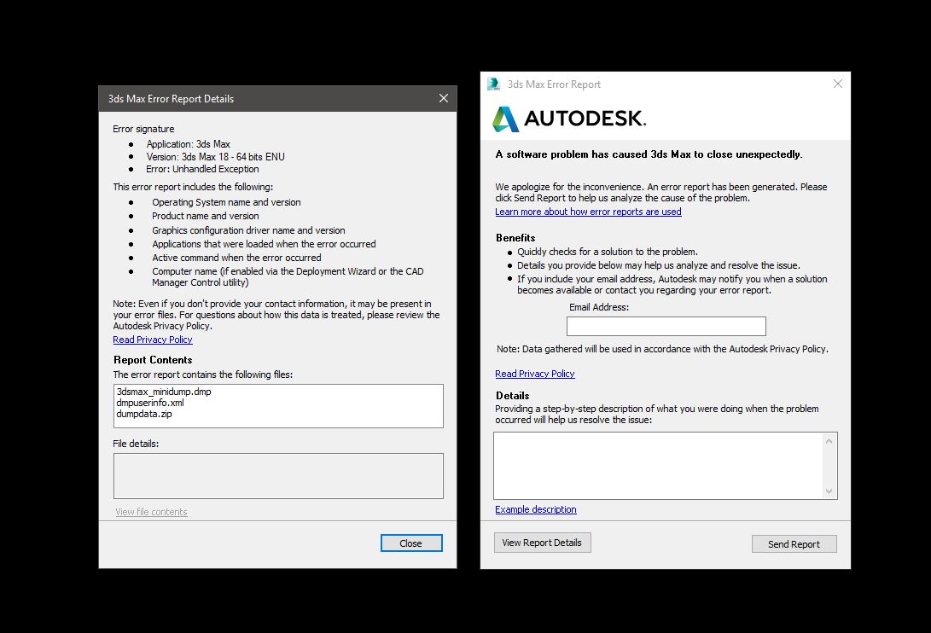Close the 3ds Max Error Report Details window
This screenshot has width=931, height=633.
(x=443, y=98)
